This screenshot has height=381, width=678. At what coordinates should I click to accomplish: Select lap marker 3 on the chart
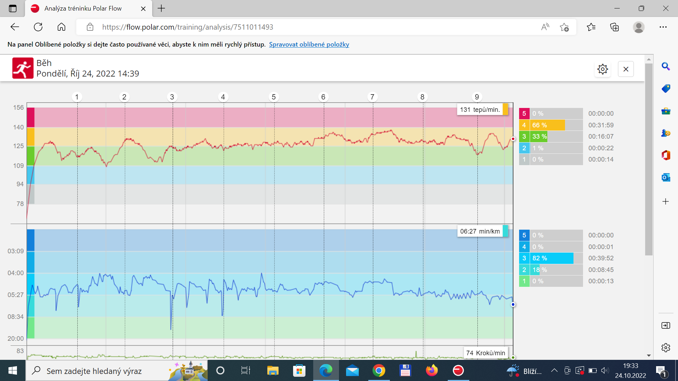pyautogui.click(x=172, y=97)
